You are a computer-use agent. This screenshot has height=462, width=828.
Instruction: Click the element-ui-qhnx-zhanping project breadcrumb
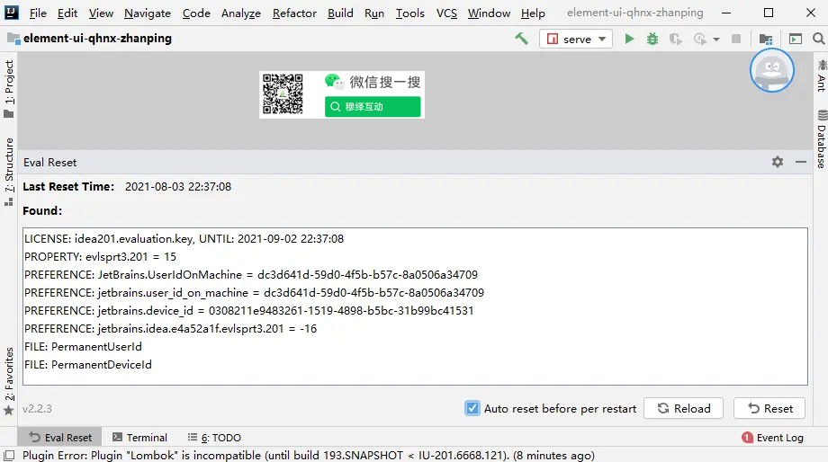click(x=89, y=38)
